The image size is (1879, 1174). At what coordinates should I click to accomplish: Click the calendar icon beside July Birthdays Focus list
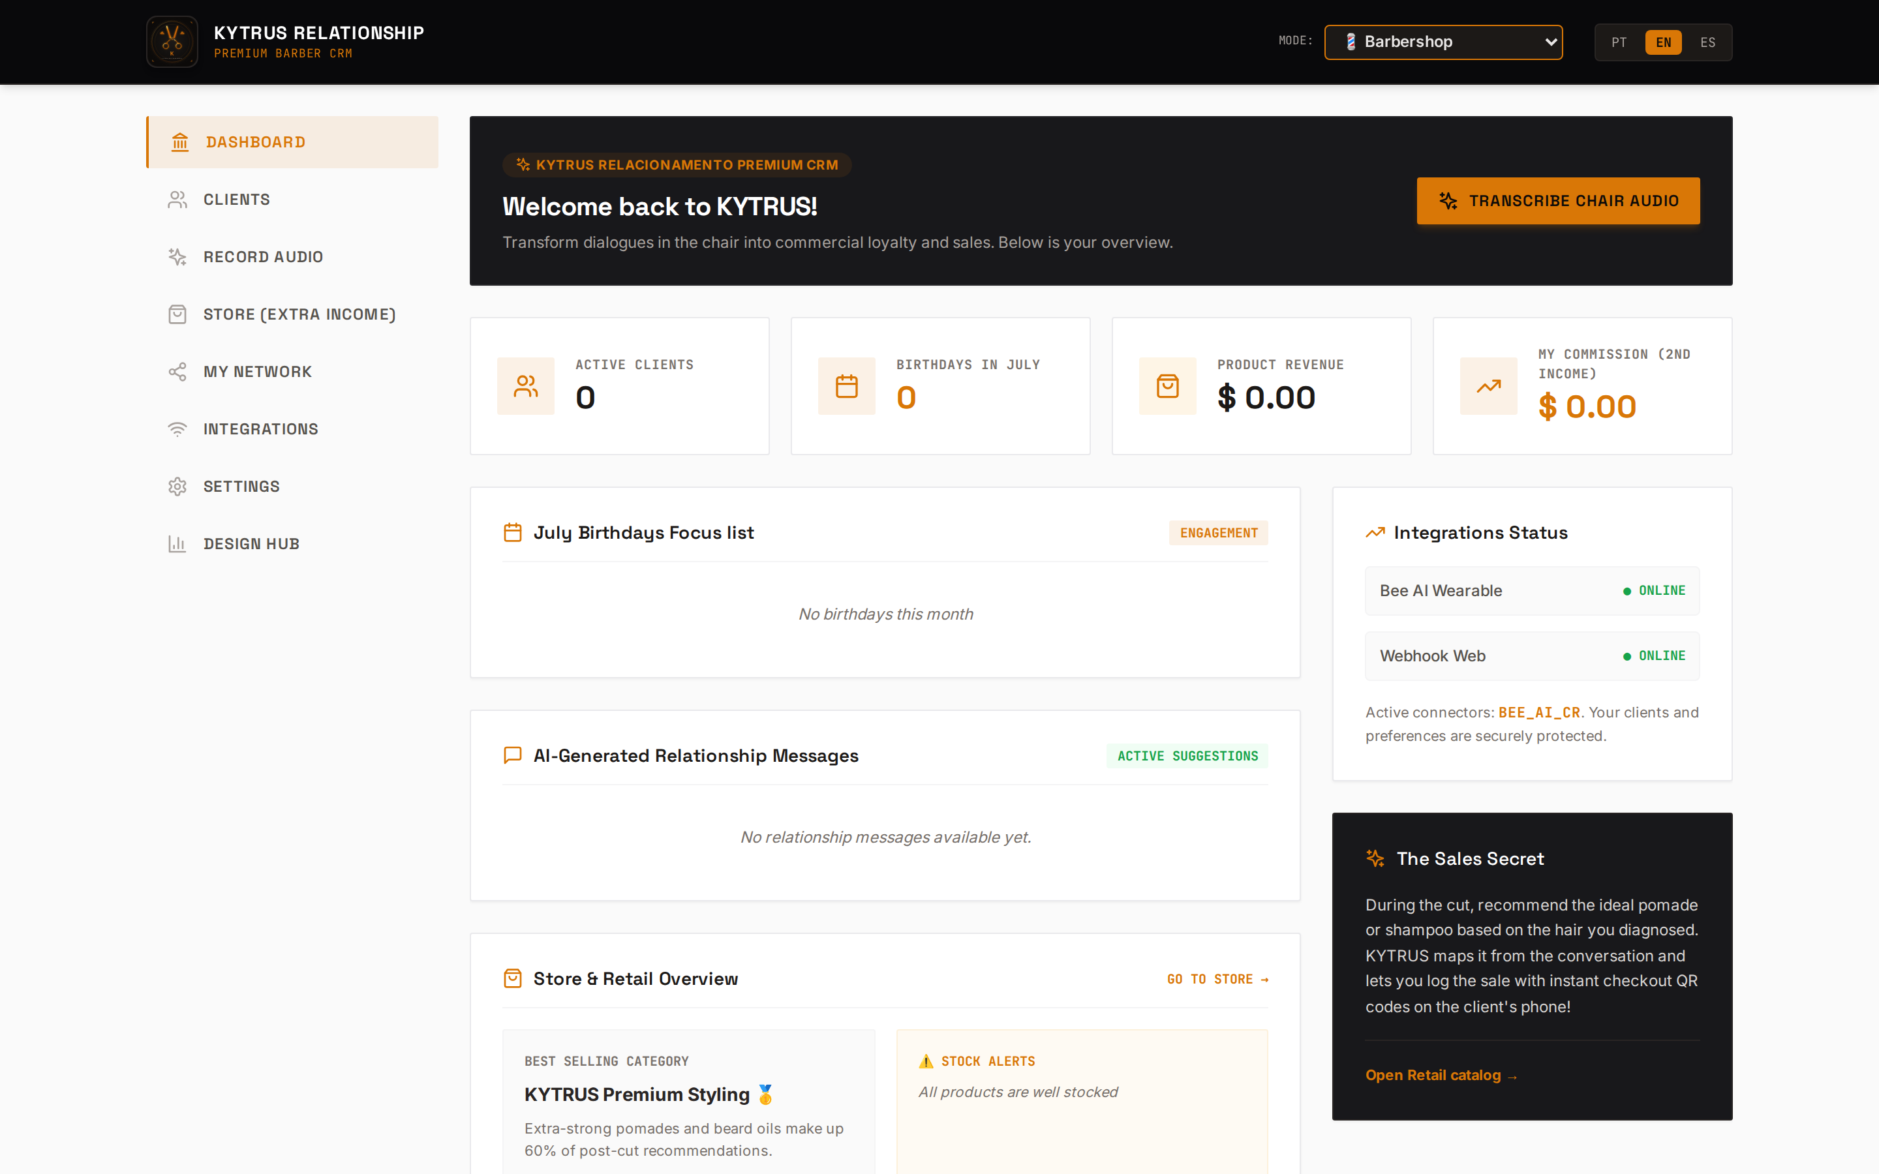512,533
